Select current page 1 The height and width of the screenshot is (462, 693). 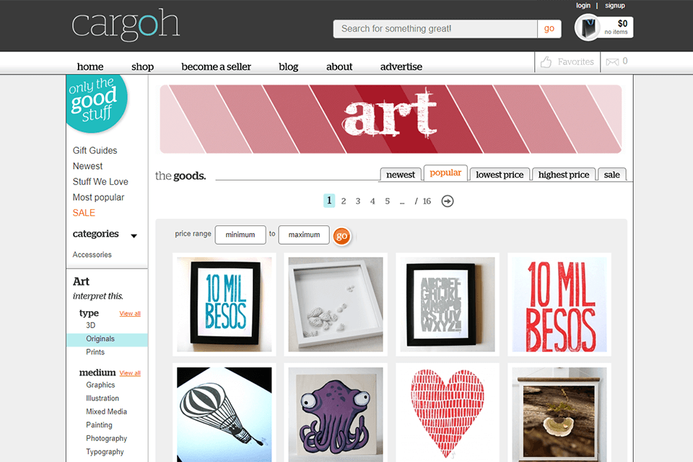tap(329, 201)
